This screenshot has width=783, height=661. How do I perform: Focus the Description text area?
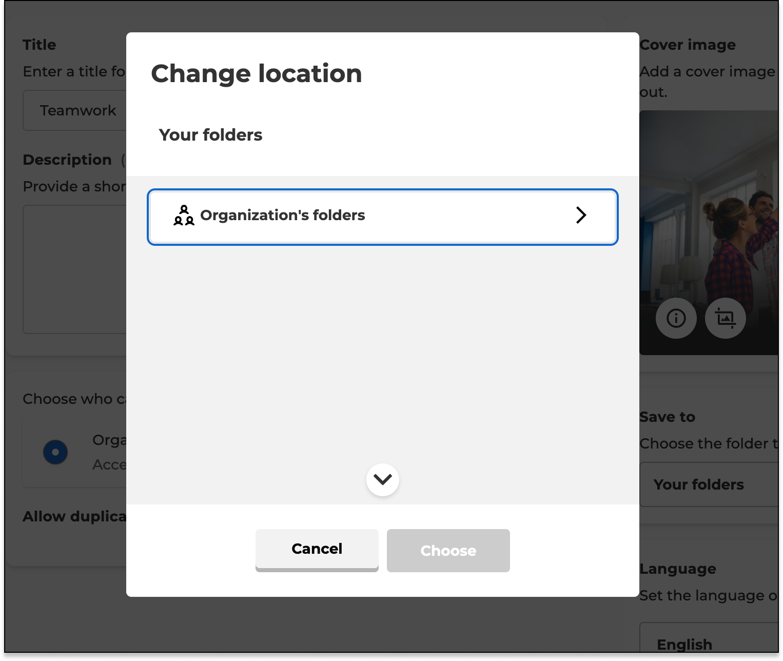74,269
